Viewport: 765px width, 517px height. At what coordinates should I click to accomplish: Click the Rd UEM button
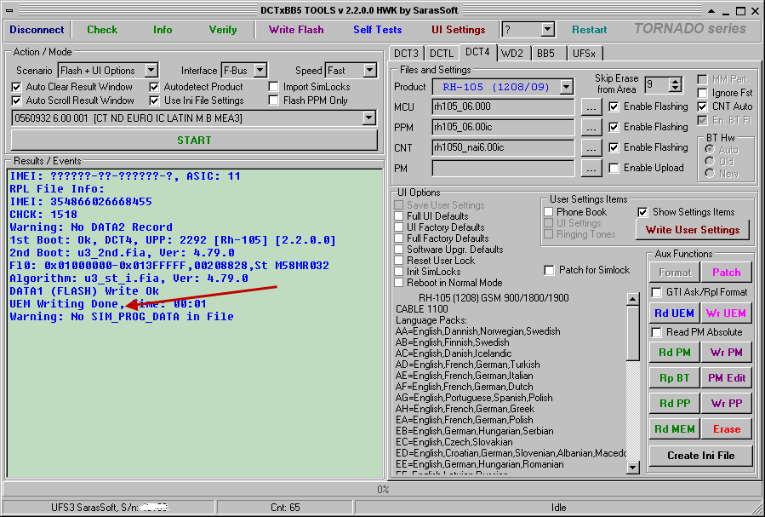coord(674,313)
